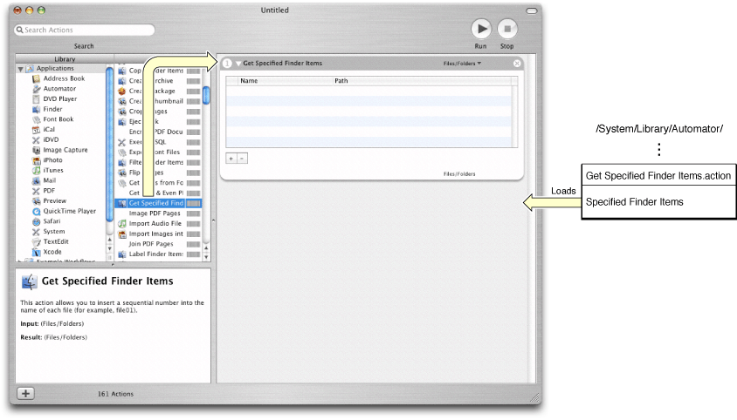The image size is (737, 420).
Task: Choose Image Capture in the Library
Action: tap(65, 150)
